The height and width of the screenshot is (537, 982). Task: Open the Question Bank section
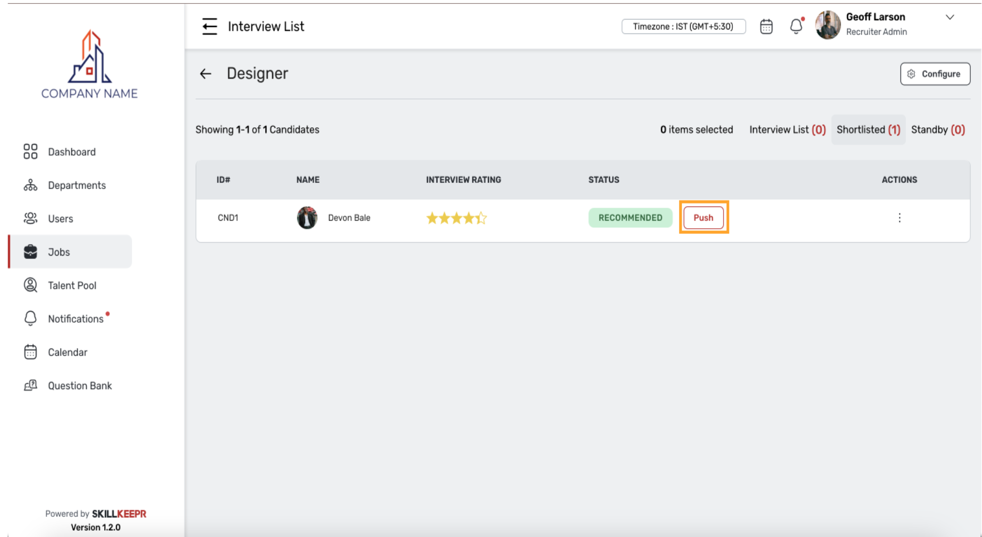[x=80, y=385]
